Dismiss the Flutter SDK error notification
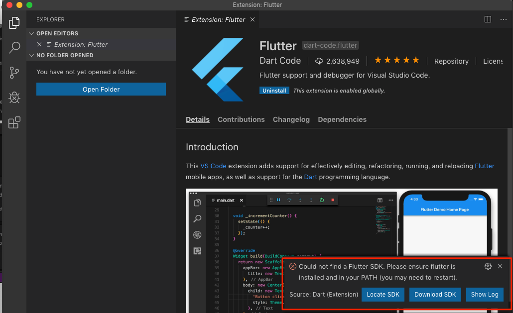 (500, 266)
